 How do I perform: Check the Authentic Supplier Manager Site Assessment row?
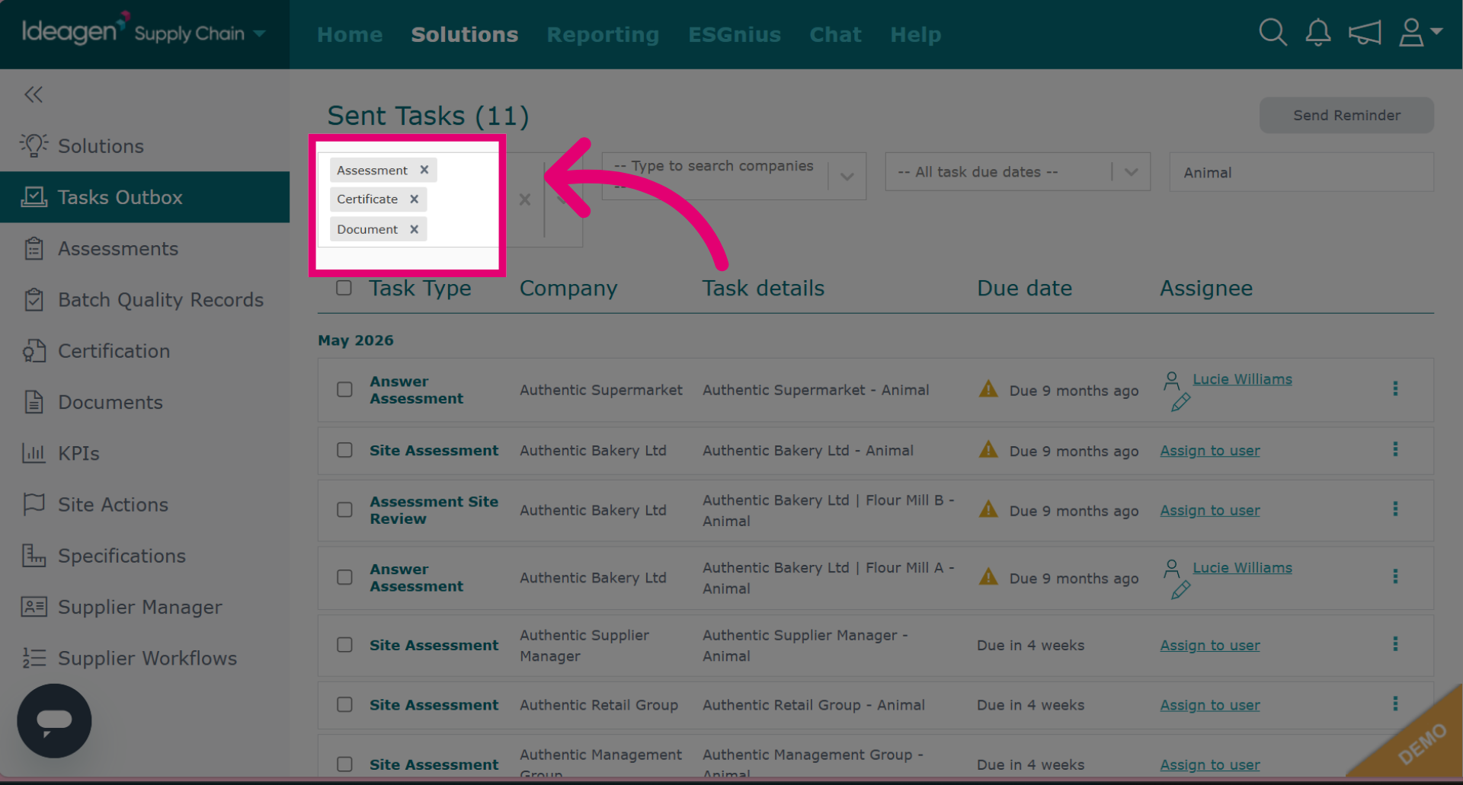pyautogui.click(x=345, y=645)
